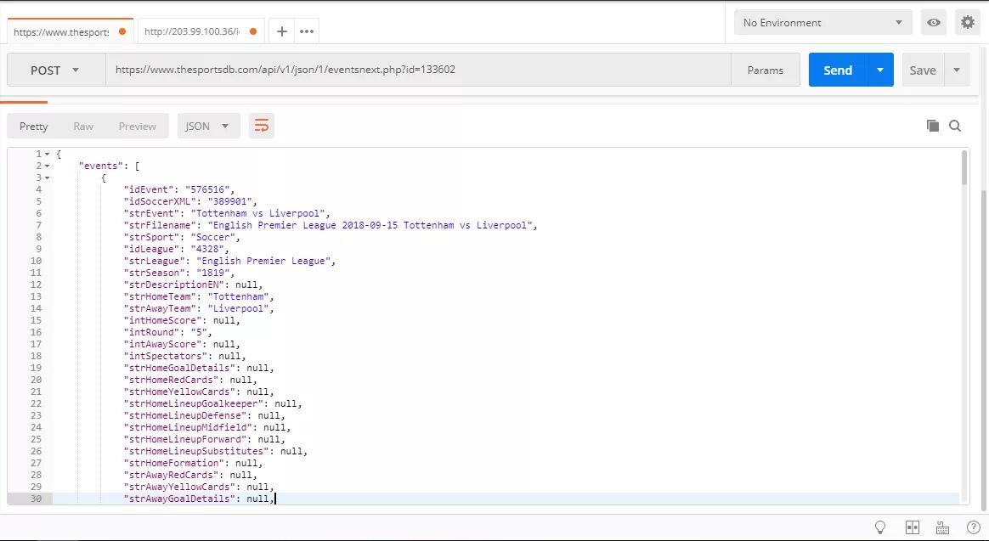Switch to the 203.99.100.36 request tab
989x541 pixels.
click(201, 31)
